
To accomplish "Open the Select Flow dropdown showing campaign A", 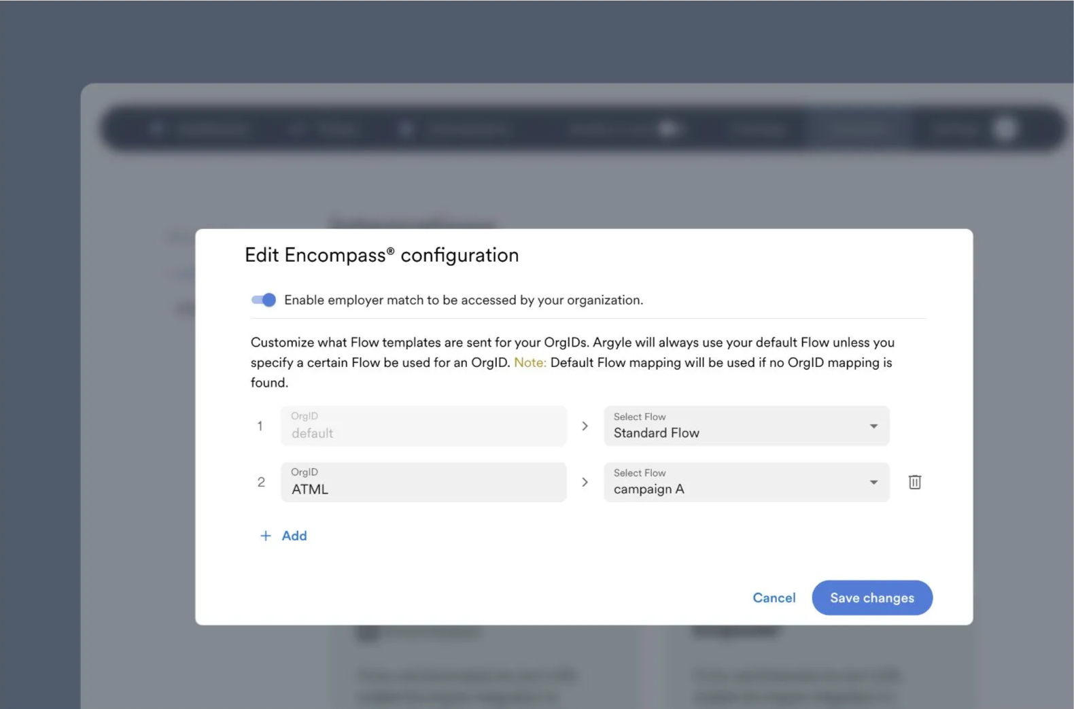I will [x=746, y=482].
